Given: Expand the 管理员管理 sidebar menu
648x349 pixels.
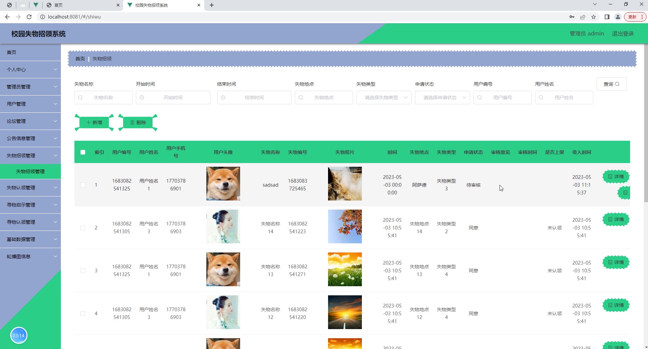Looking at the screenshot, I should (30, 87).
